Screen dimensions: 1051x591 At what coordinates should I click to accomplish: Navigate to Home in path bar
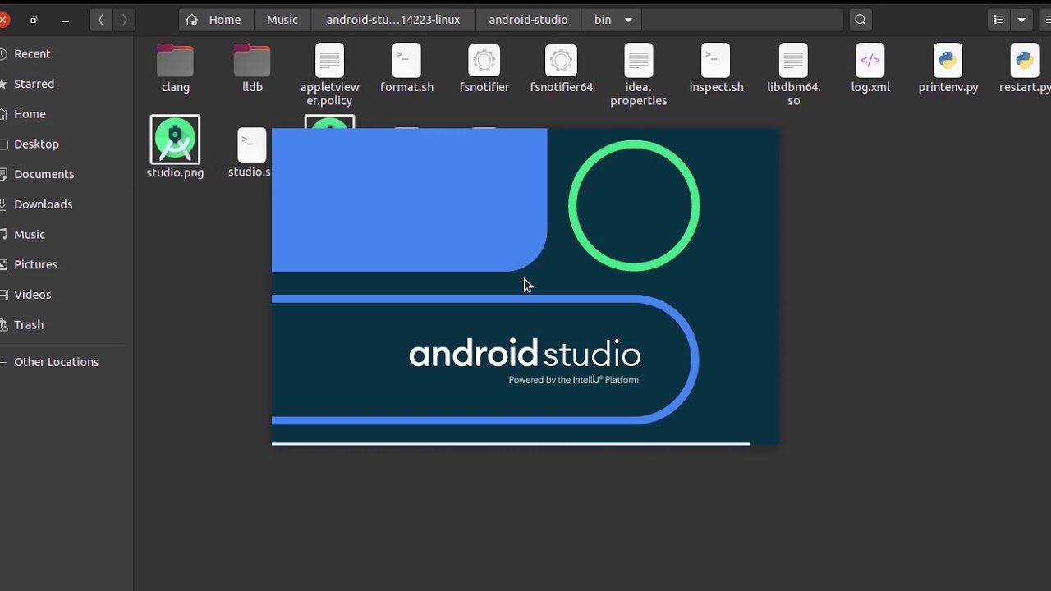[x=214, y=20]
